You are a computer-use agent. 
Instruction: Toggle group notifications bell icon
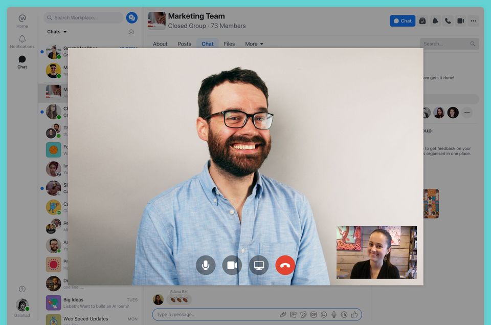[435, 21]
